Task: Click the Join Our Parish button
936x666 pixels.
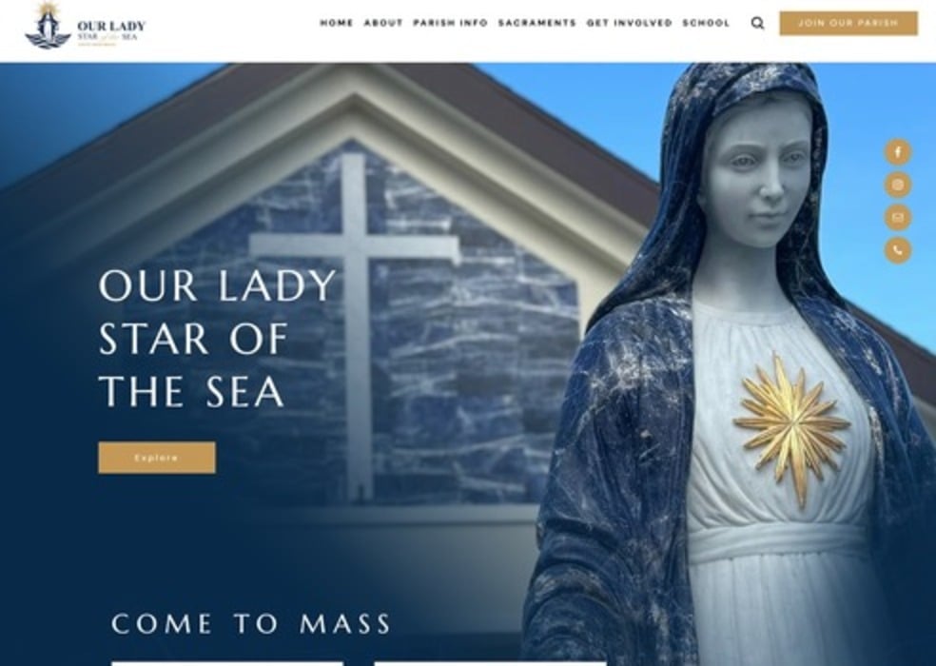Action: [x=848, y=23]
